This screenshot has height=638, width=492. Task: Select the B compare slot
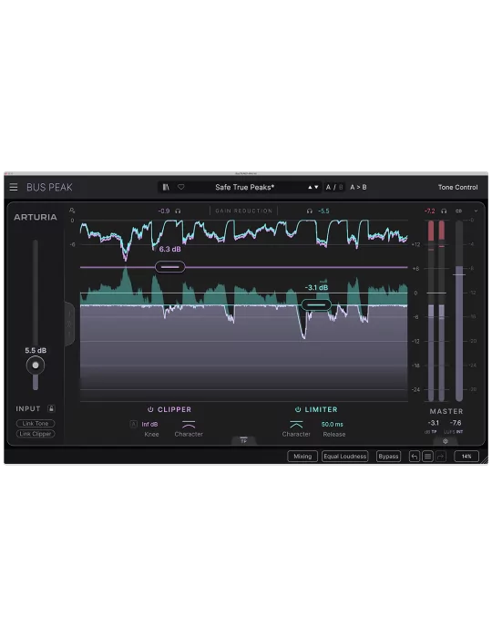(341, 187)
